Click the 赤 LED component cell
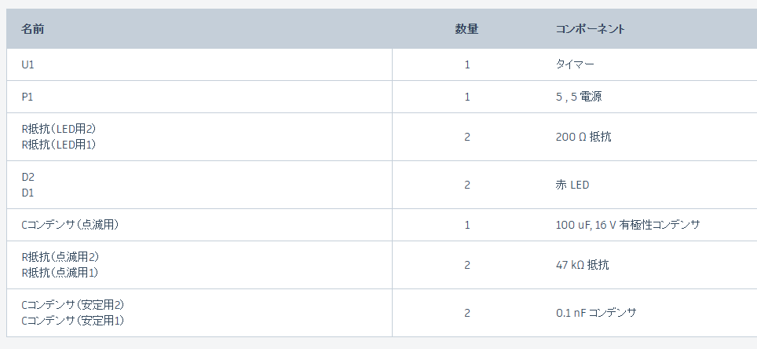Screen dimensions: 757x349 tap(572, 185)
